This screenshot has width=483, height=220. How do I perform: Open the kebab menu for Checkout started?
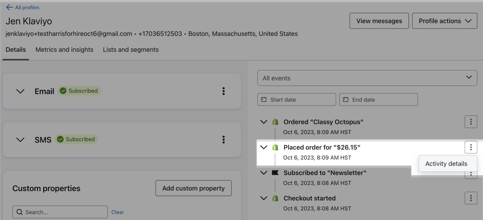pyautogui.click(x=471, y=198)
